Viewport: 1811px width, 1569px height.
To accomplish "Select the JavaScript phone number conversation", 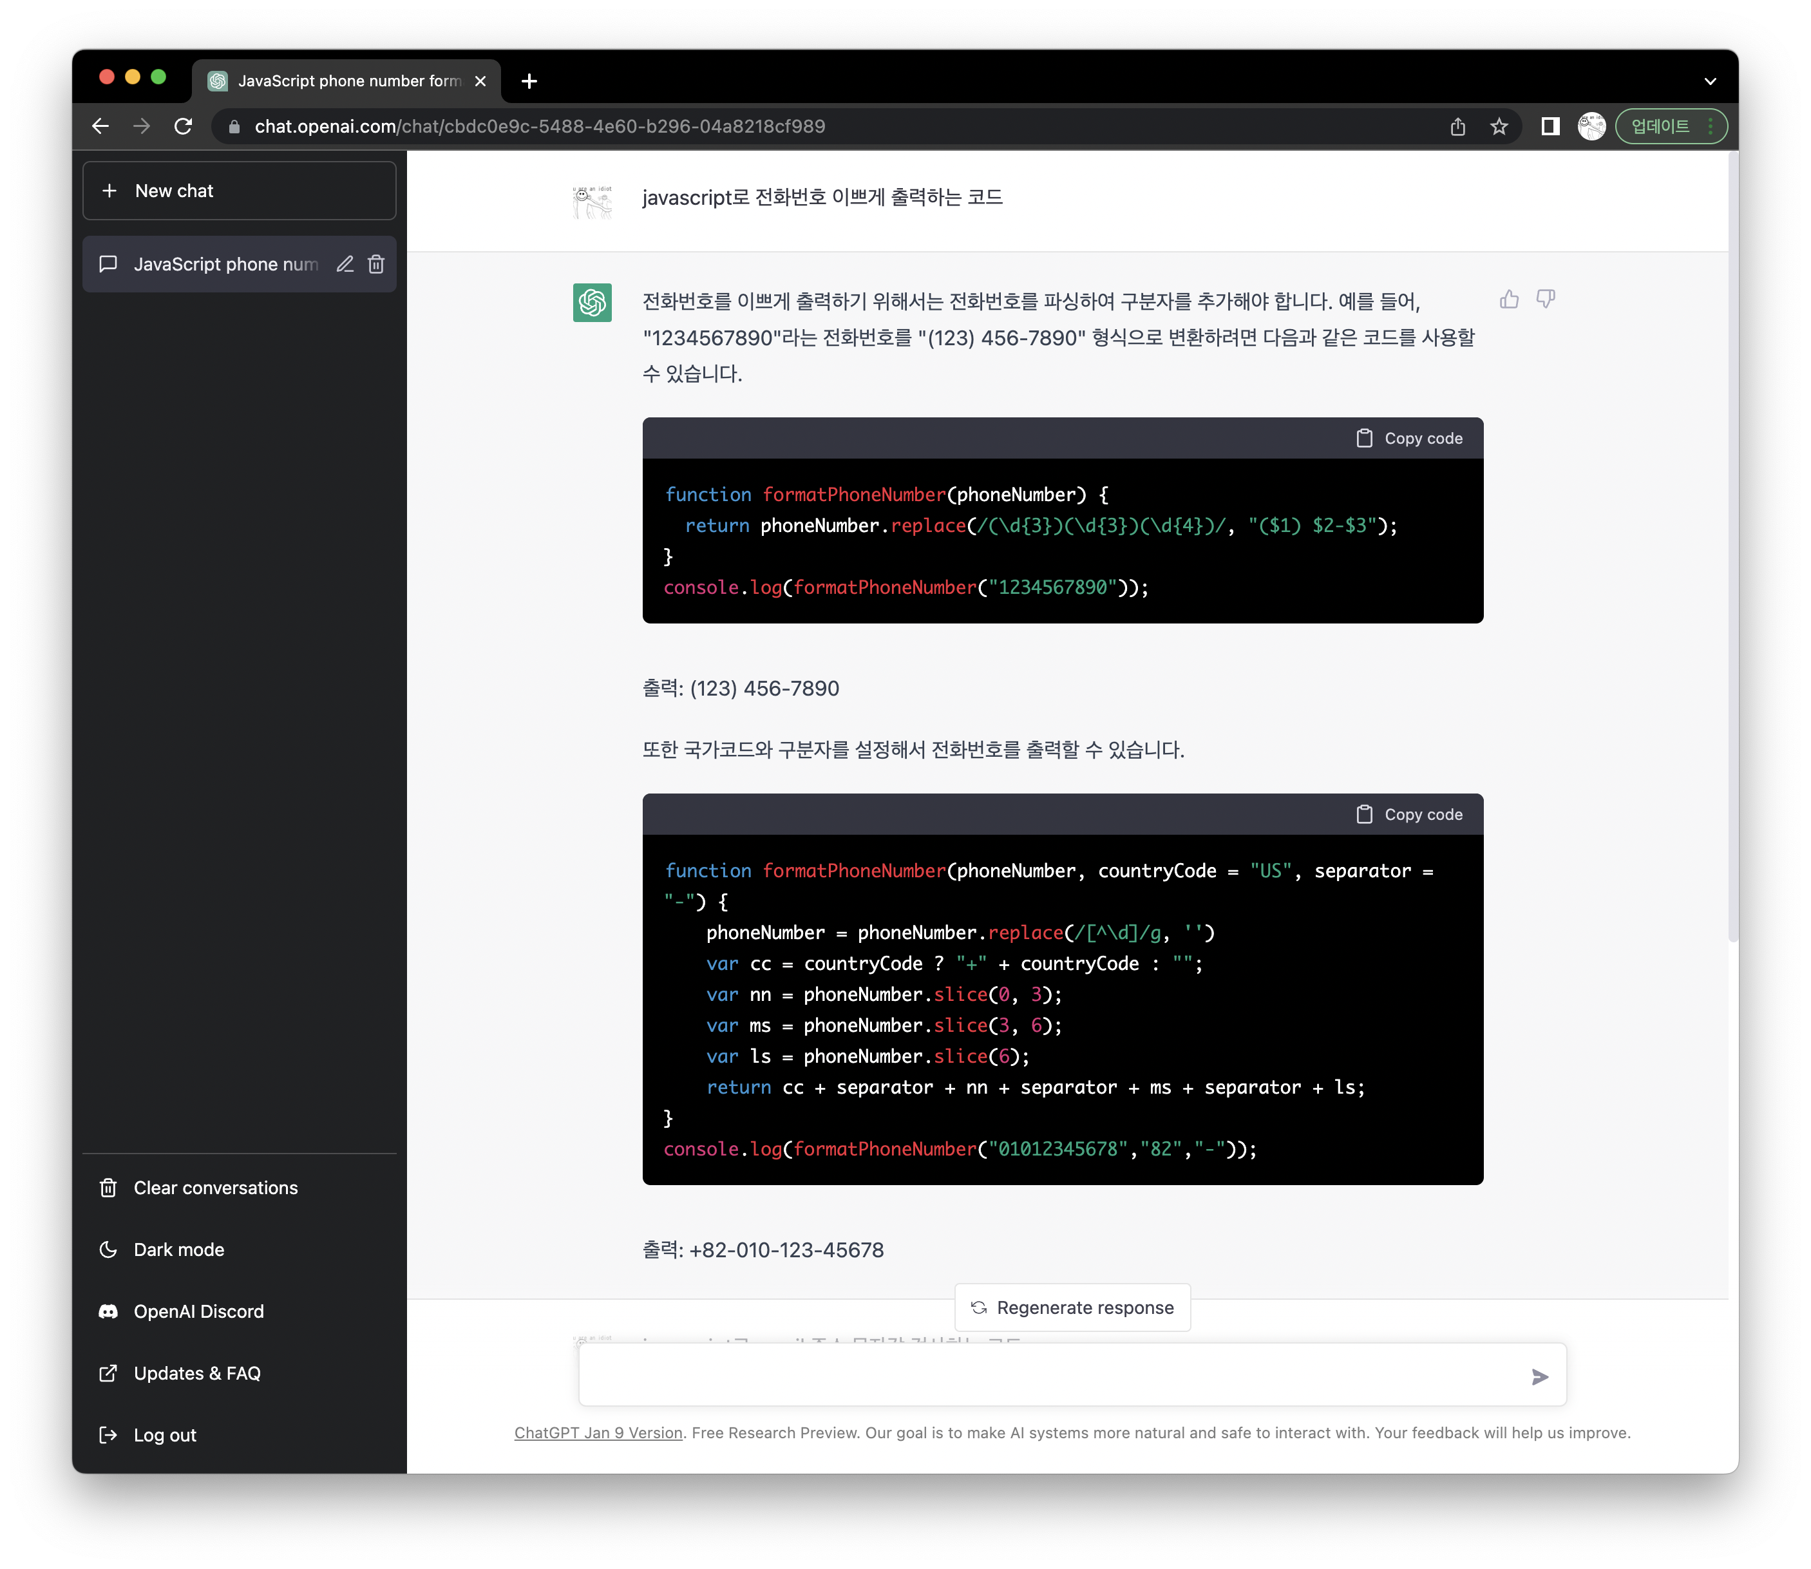I will point(225,265).
